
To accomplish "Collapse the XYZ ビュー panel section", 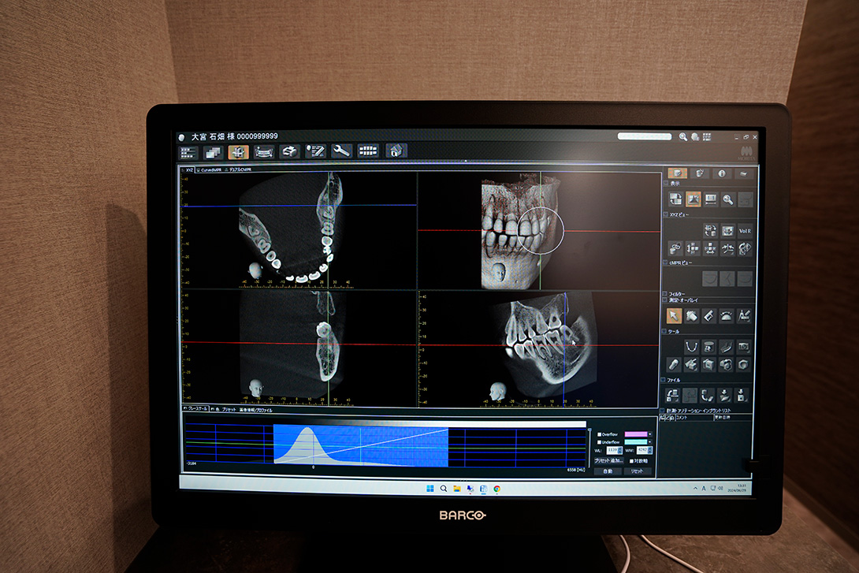I will [x=665, y=214].
